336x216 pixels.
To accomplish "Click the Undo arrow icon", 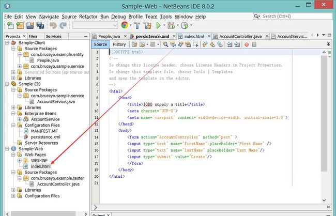I will tap(53, 25).
